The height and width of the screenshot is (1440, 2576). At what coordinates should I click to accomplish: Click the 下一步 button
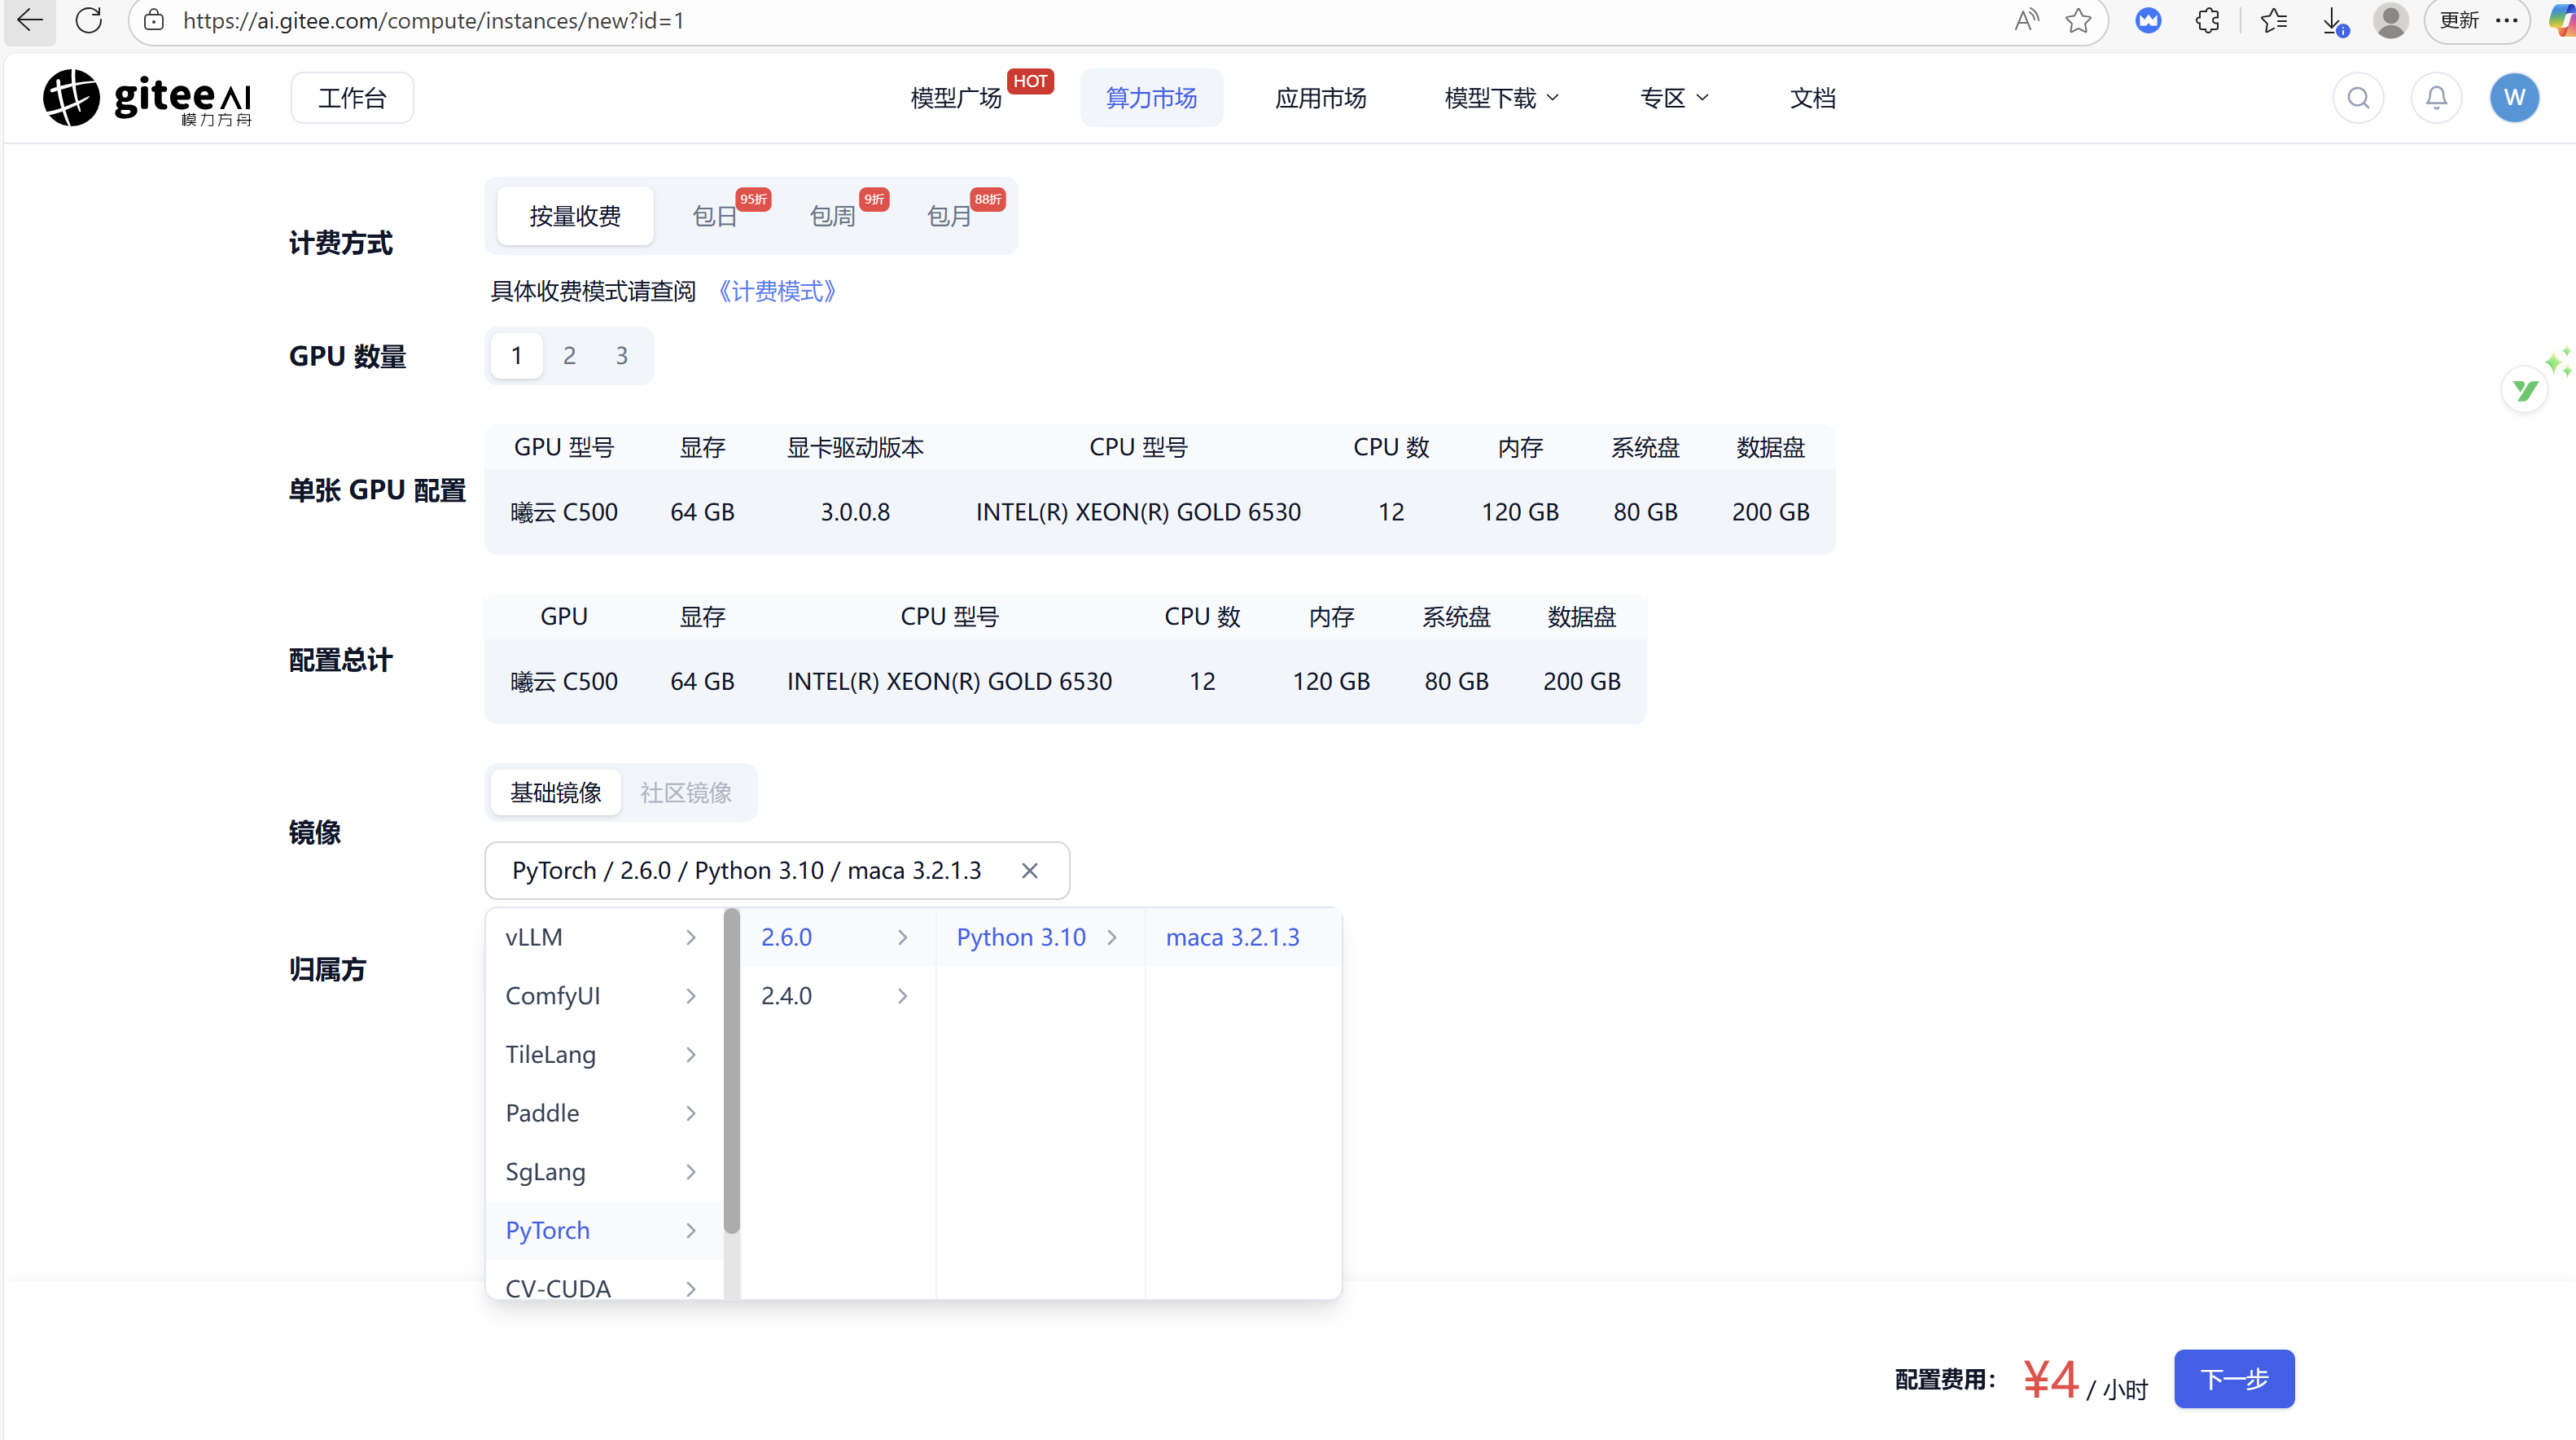(2233, 1378)
